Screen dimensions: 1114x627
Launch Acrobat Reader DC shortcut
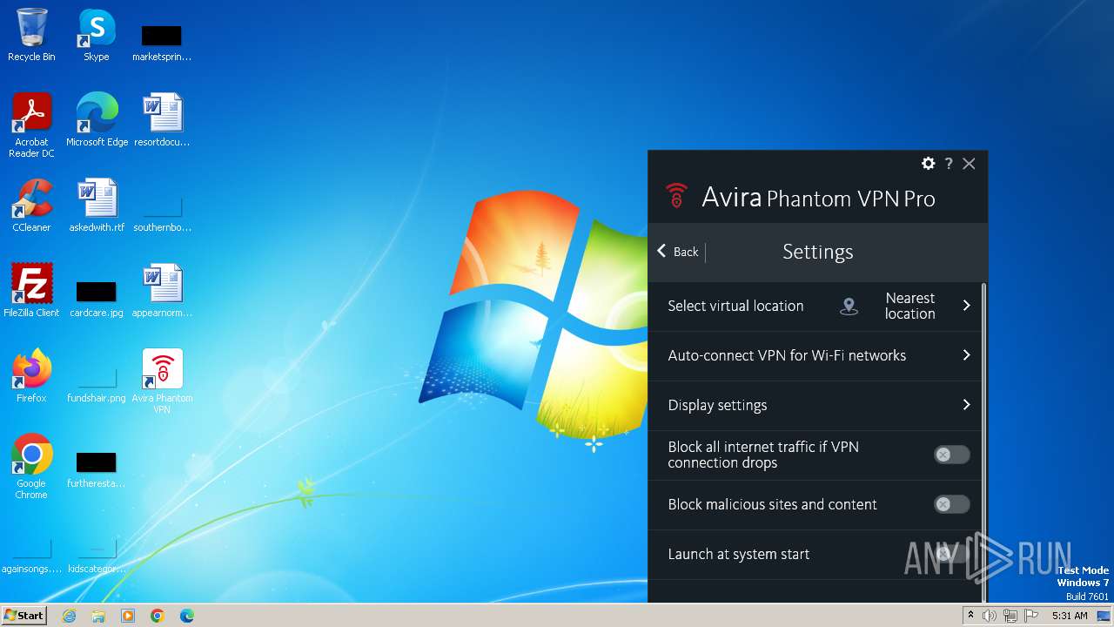point(31,125)
